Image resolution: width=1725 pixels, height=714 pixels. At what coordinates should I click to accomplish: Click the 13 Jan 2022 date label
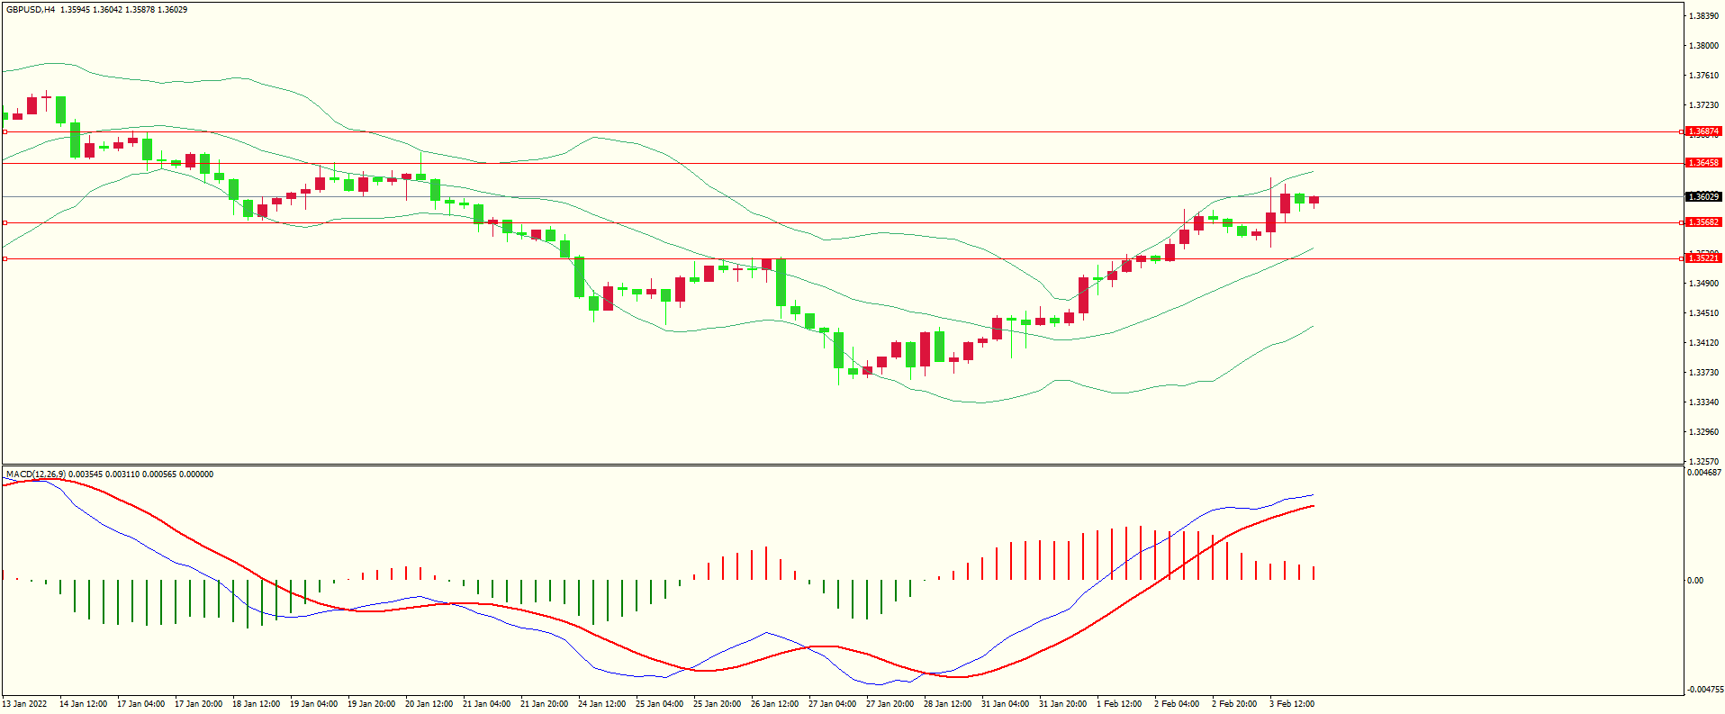[25, 704]
